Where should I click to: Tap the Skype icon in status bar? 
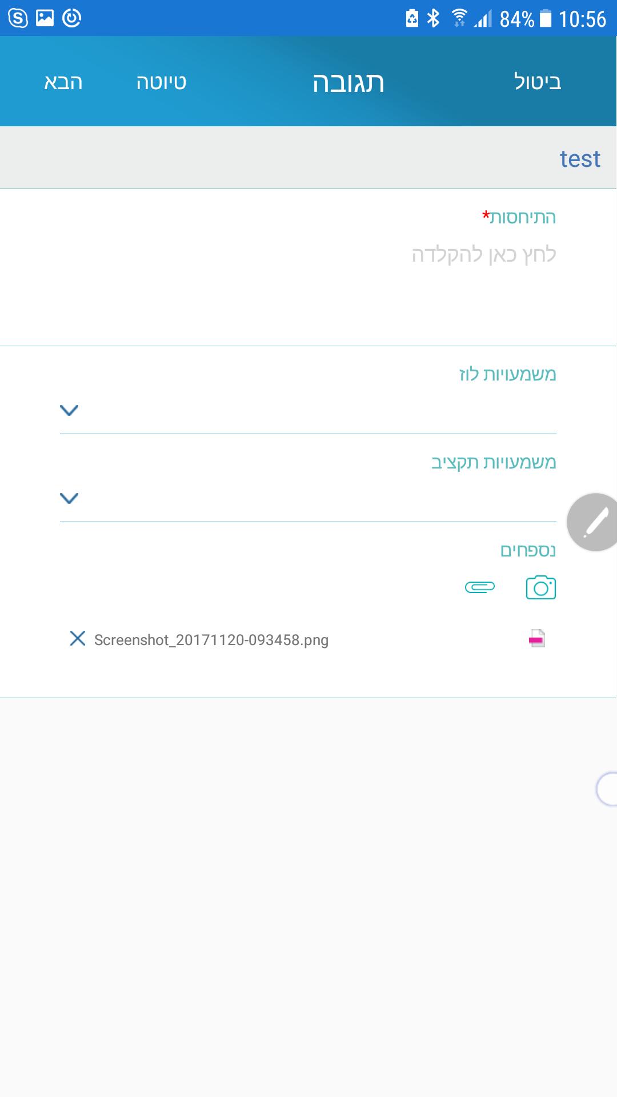click(x=18, y=18)
